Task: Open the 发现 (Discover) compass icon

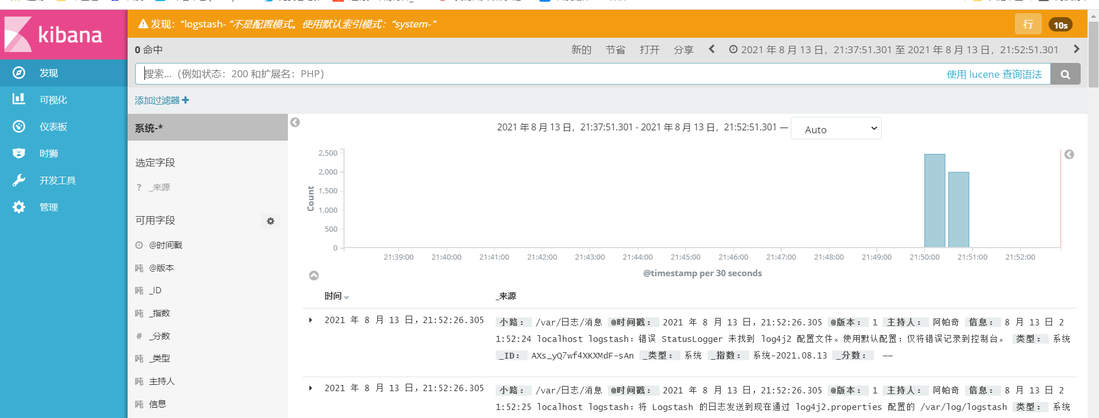Action: coord(19,73)
